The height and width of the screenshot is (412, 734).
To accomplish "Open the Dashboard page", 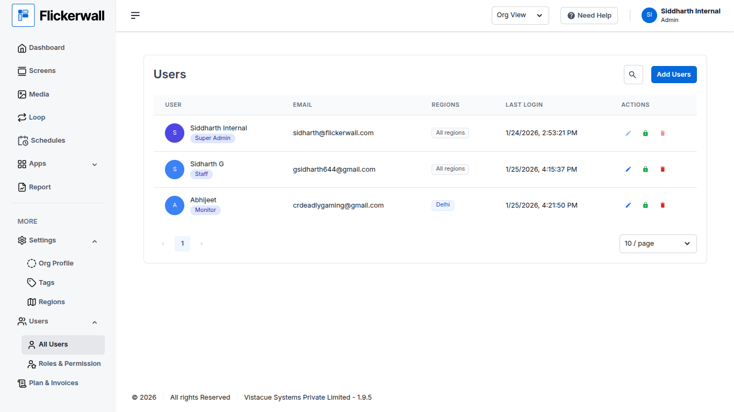I will coord(47,48).
